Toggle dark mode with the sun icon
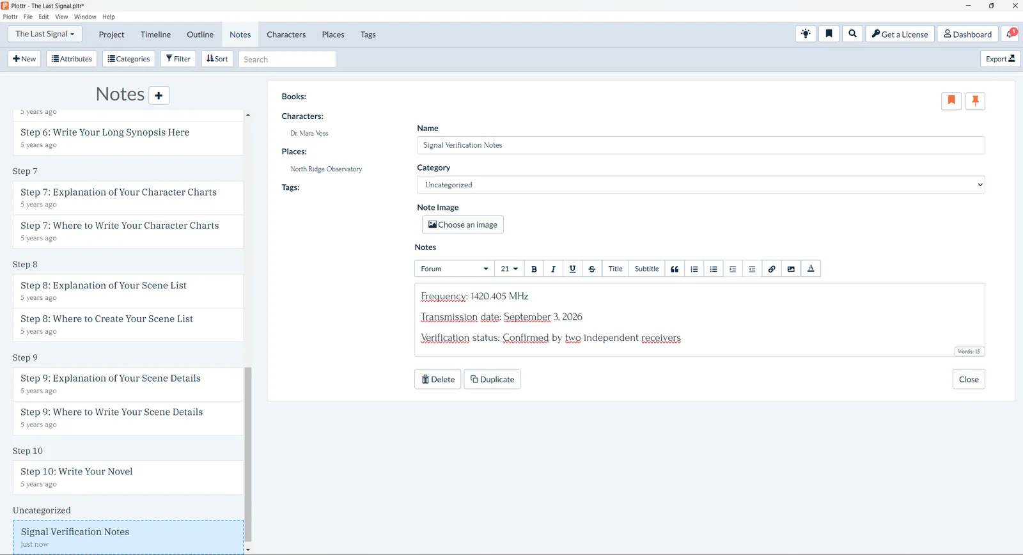The height and width of the screenshot is (555, 1023). click(x=806, y=34)
